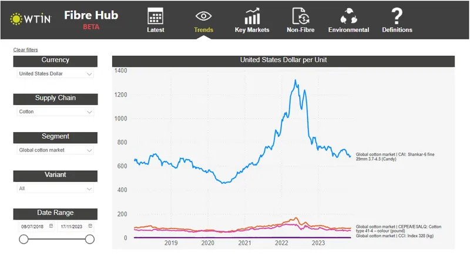This screenshot has height=266, width=470.
Task: Click the Latest calendar icon
Action: [156, 16]
